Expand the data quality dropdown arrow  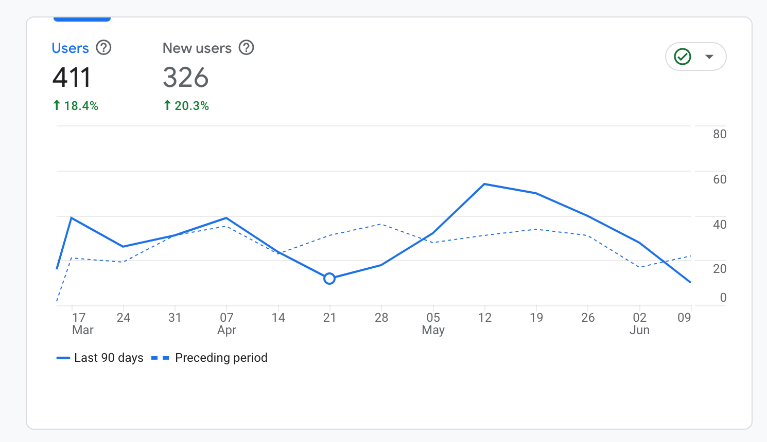[x=709, y=57]
